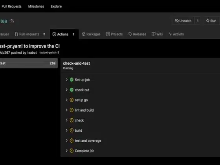Click the Actions count badge 2
220x165 pixels.
tap(73, 34)
